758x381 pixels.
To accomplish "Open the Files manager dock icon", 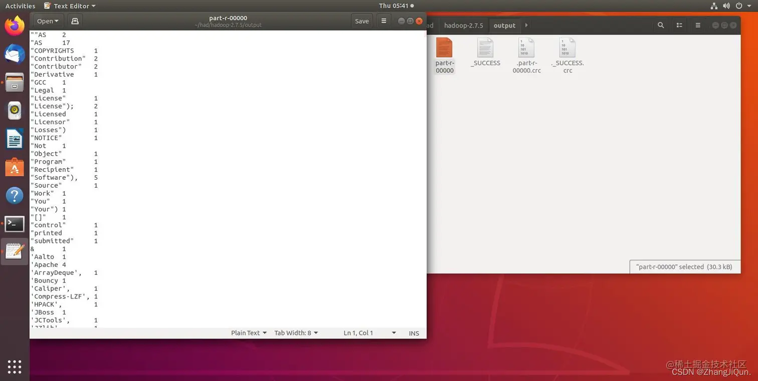I will pos(15,82).
